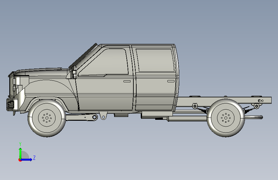
Task: Click the rear wheel of the truck
Action: (226, 118)
